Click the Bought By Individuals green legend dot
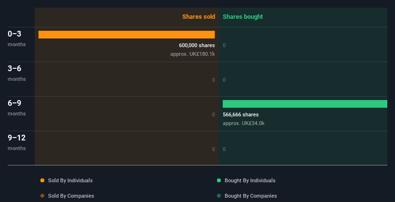395x202 pixels. coord(219,180)
